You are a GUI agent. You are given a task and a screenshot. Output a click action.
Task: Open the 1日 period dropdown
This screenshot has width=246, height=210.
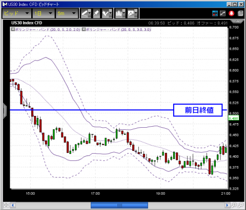44,13
